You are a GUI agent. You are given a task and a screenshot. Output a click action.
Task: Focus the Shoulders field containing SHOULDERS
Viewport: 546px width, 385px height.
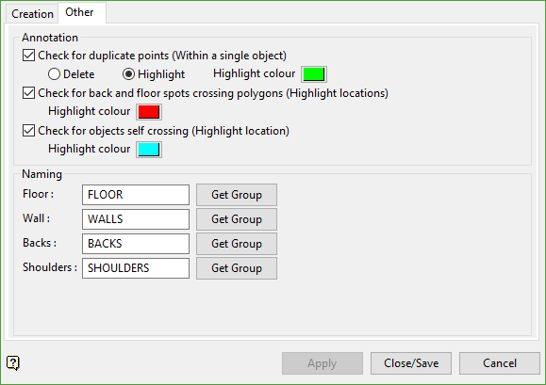(136, 268)
